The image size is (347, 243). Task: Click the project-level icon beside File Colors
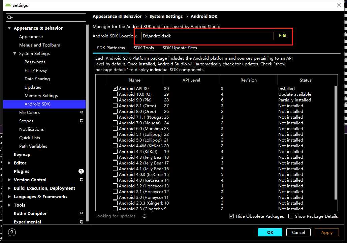click(x=82, y=113)
